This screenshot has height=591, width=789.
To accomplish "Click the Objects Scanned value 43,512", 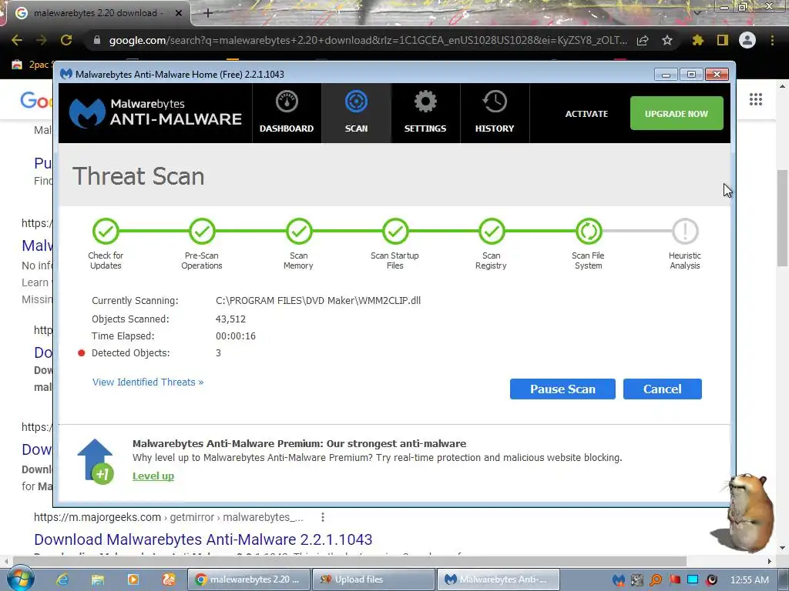I will (x=230, y=319).
